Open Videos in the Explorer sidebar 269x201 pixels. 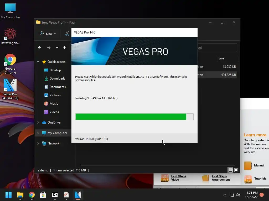51,112
